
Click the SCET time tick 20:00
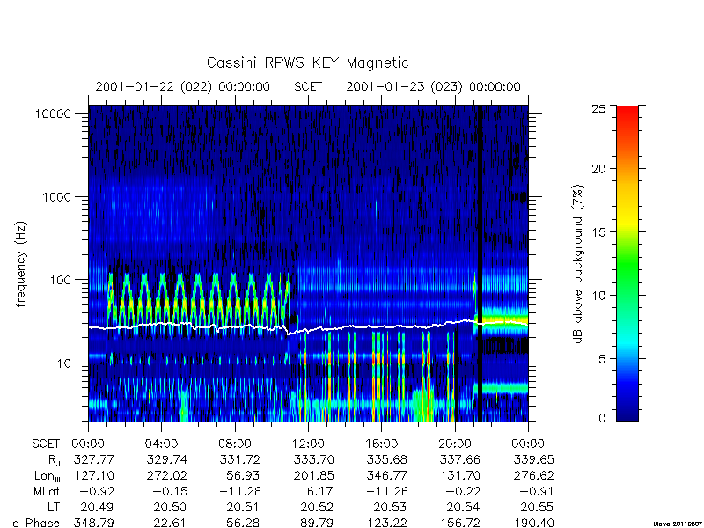pyautogui.click(x=454, y=444)
